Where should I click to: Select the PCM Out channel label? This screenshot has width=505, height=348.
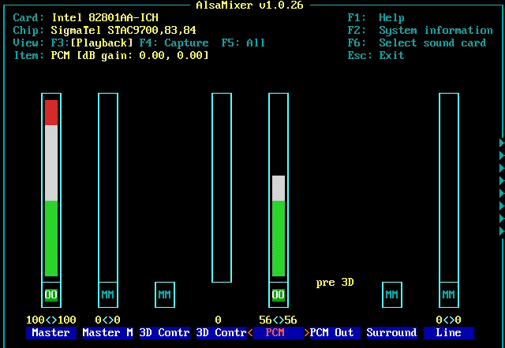pyautogui.click(x=335, y=332)
